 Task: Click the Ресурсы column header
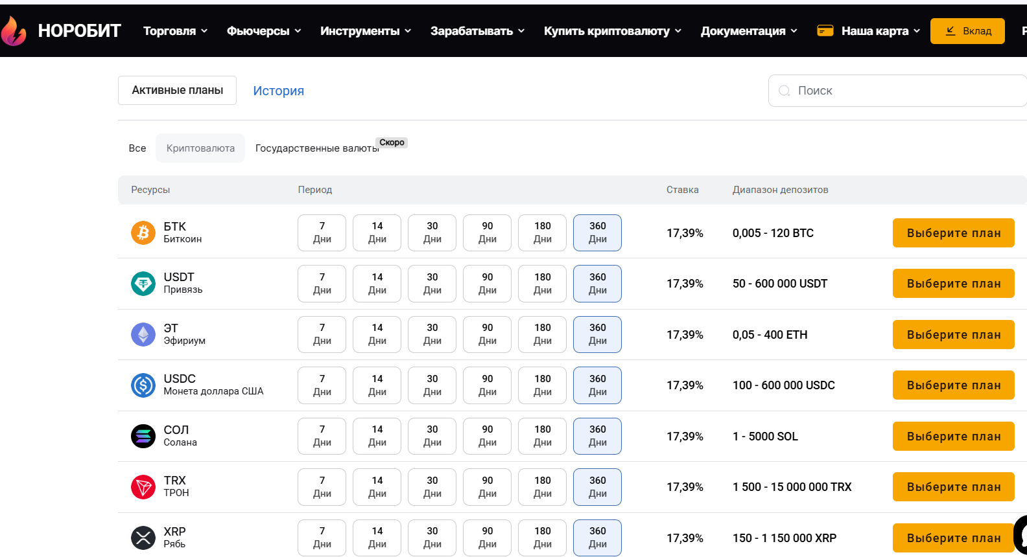[x=150, y=190]
